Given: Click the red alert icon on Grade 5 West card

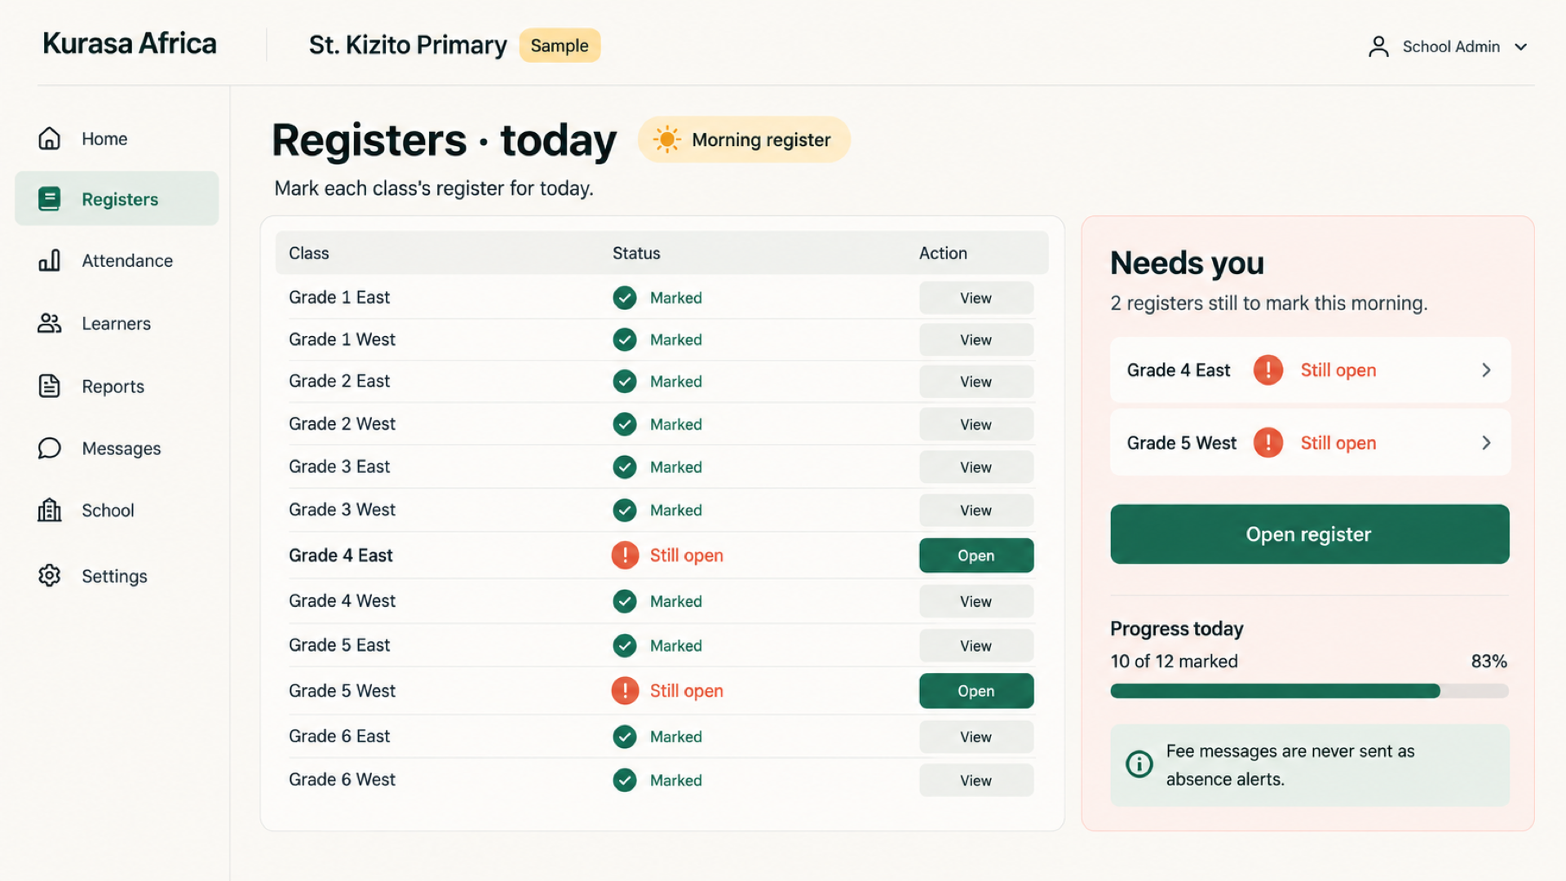Looking at the screenshot, I should [x=1267, y=443].
